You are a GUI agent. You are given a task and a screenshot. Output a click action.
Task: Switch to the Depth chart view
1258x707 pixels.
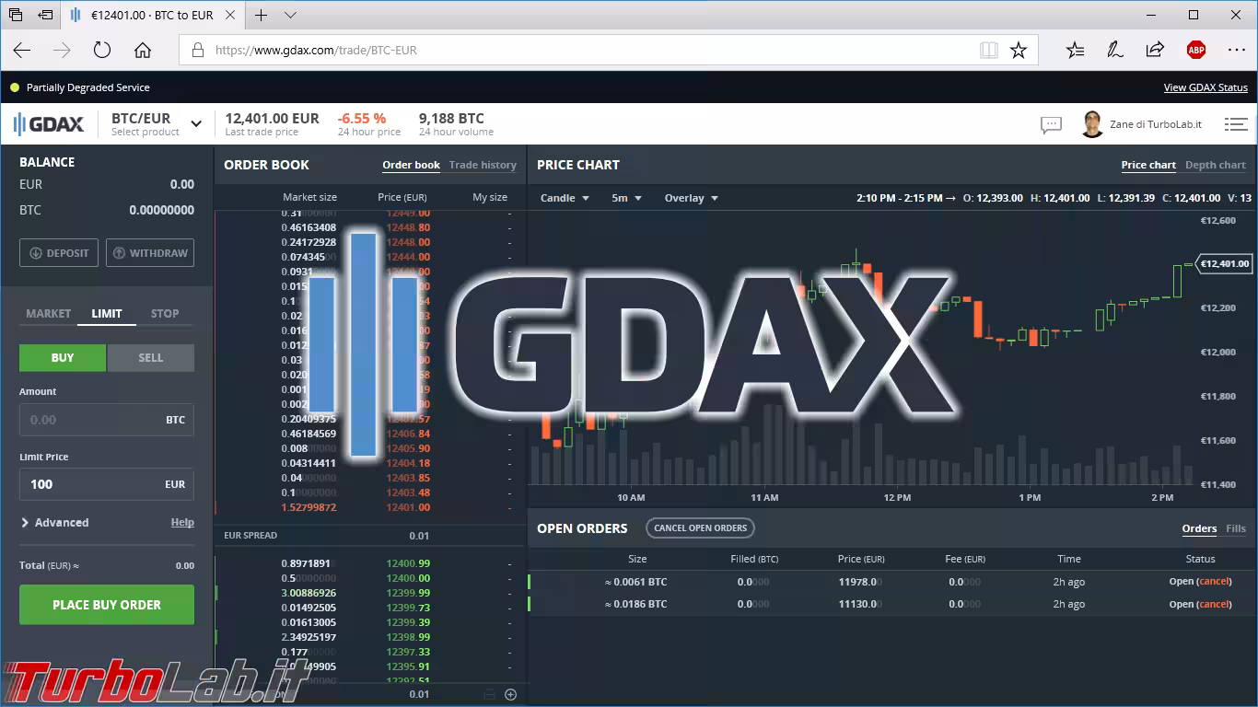(1215, 165)
